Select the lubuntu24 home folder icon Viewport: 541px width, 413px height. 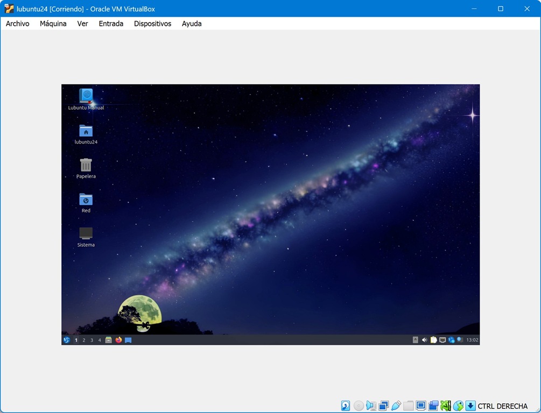coord(86,131)
